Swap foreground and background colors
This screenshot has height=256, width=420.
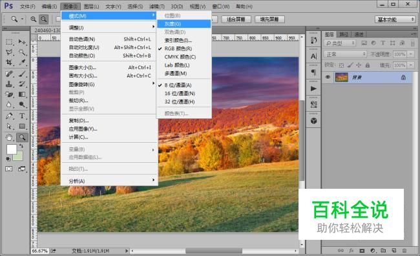[x=21, y=146]
